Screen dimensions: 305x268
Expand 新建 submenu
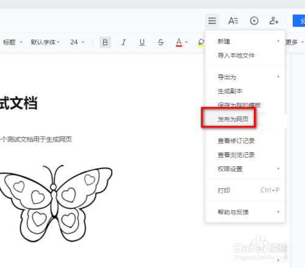[x=245, y=41]
